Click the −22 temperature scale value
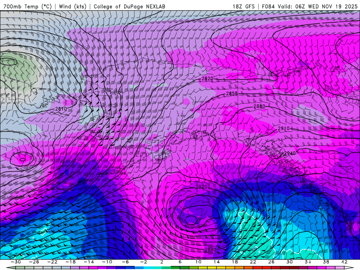This screenshot has height=270, width=360. tap(52, 262)
